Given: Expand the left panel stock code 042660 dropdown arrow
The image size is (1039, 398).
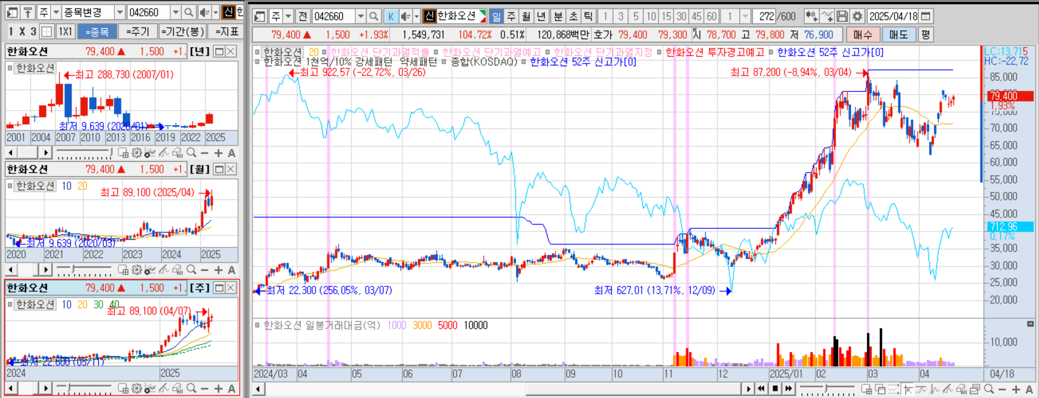Looking at the screenshot, I should tap(175, 12).
